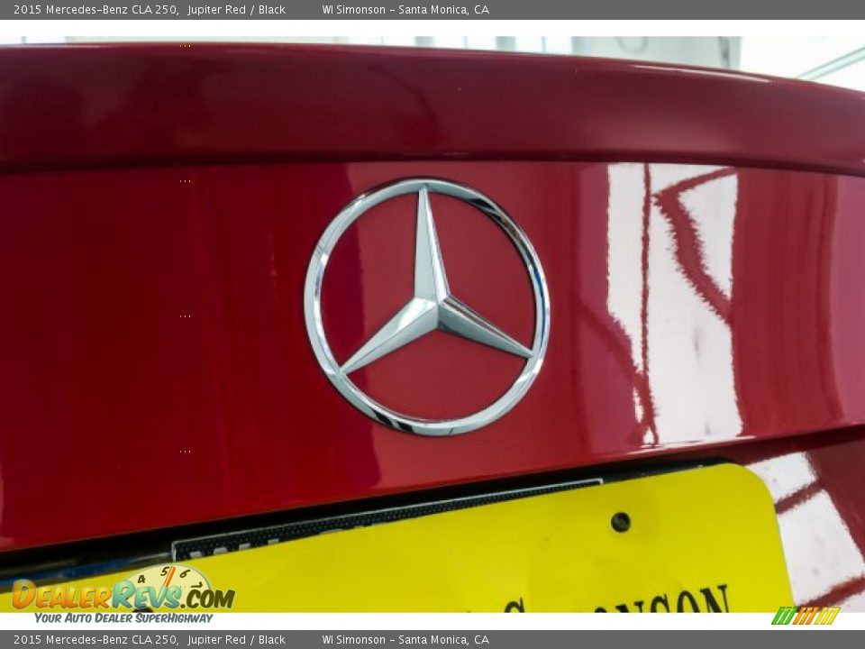Click the top header title bar

432,11
